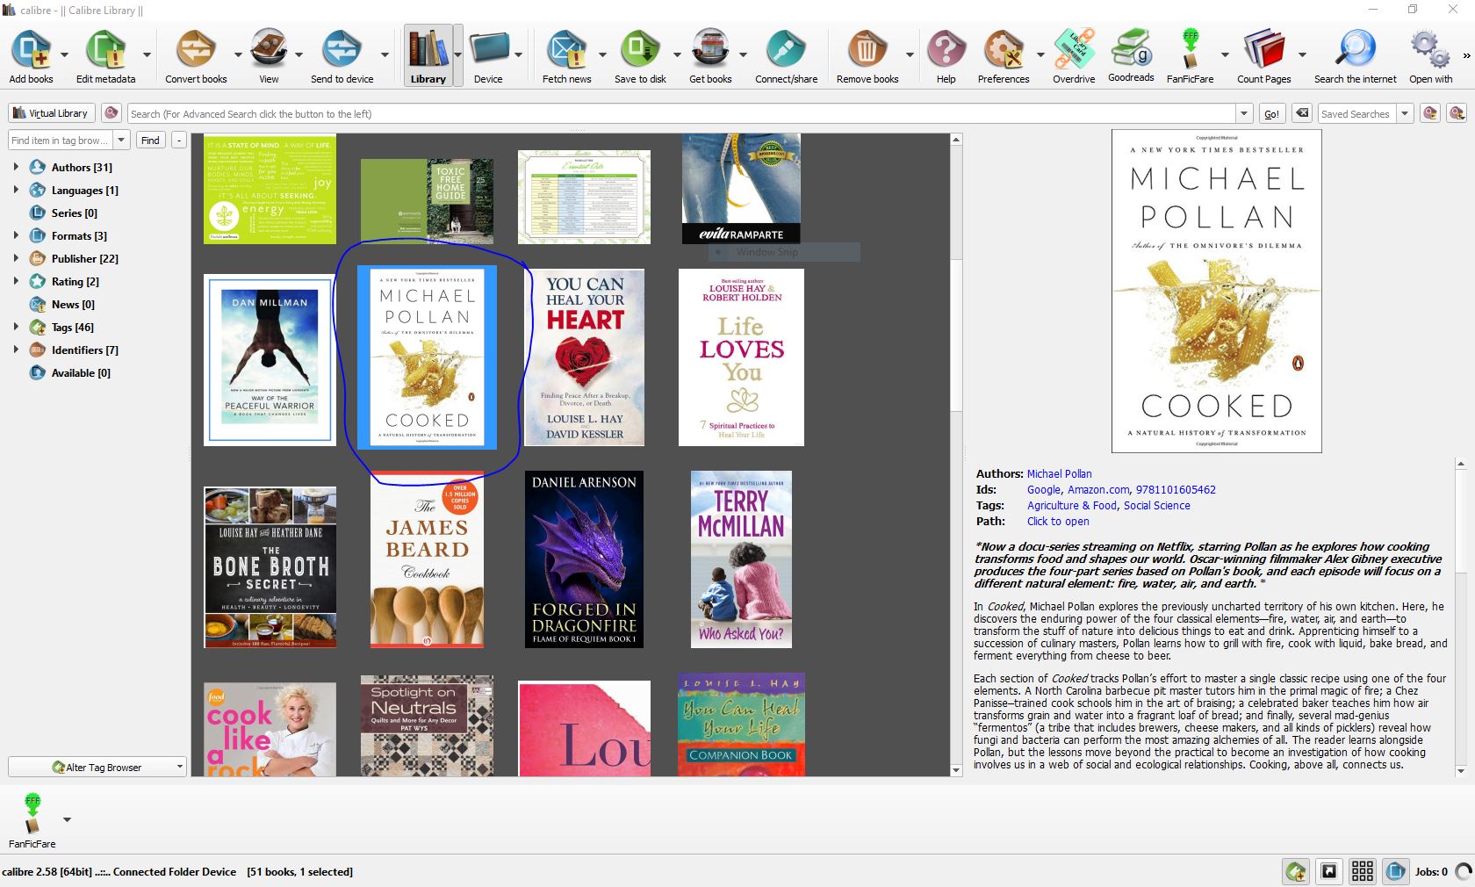
Task: Expand the Identifiers [7] tree node
Action: pos(15,350)
